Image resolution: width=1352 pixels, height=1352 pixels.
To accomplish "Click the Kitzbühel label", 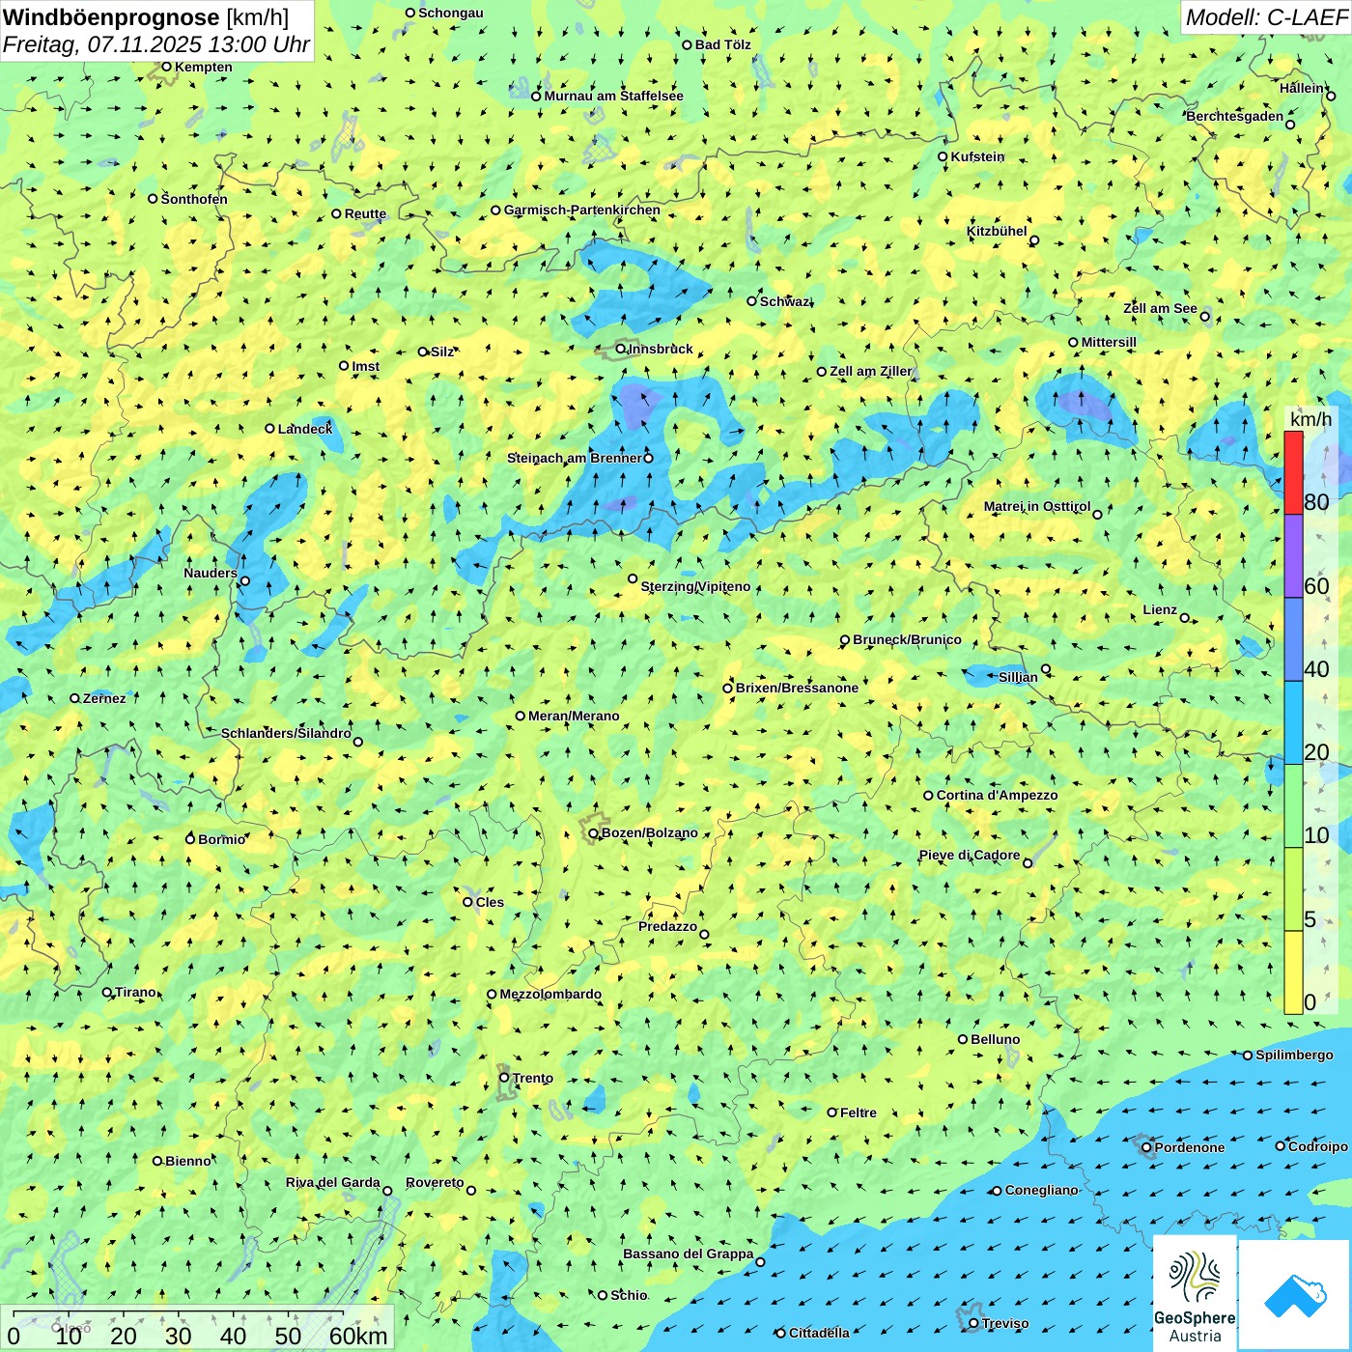I will pos(997,231).
